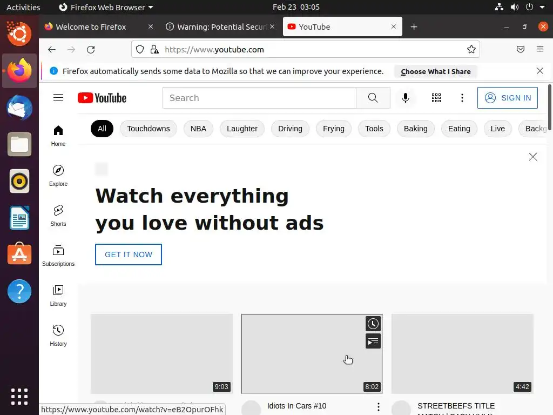Start voice search with microphone icon
Image resolution: width=553 pixels, height=415 pixels.
[x=406, y=98]
